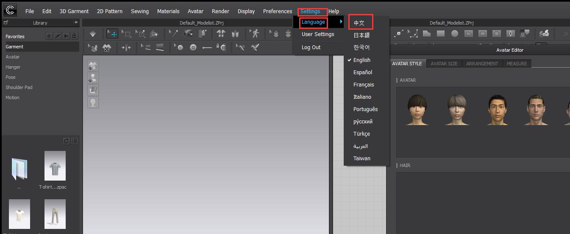
Task: Select Hanger in the Library list
Action: (13, 67)
